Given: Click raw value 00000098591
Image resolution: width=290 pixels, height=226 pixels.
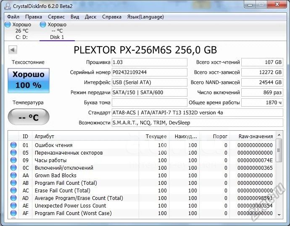Looking at the screenshot, I should 255,198.
